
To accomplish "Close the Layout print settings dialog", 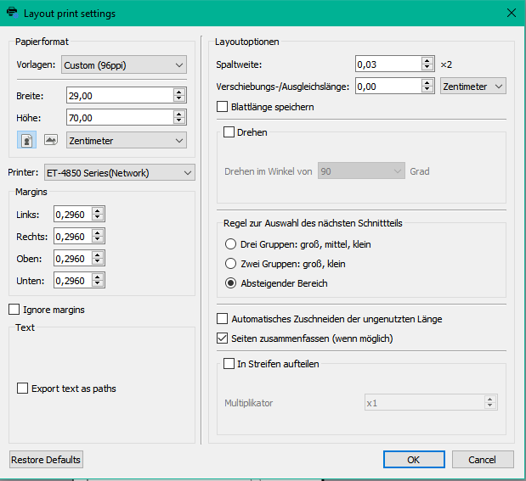I will 511,14.
